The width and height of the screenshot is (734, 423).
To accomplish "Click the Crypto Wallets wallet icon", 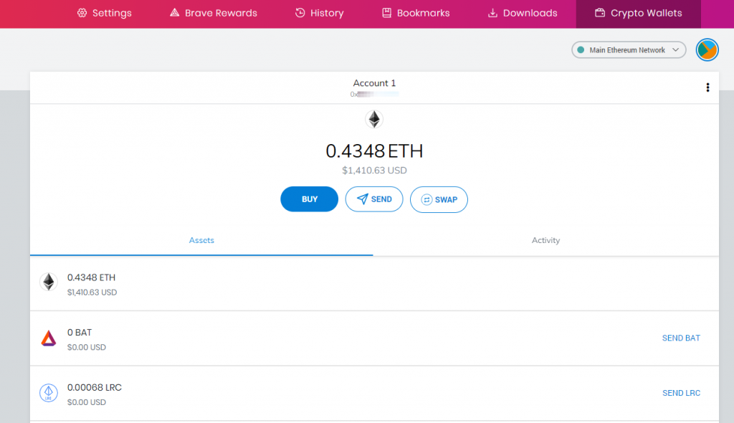I will point(600,13).
